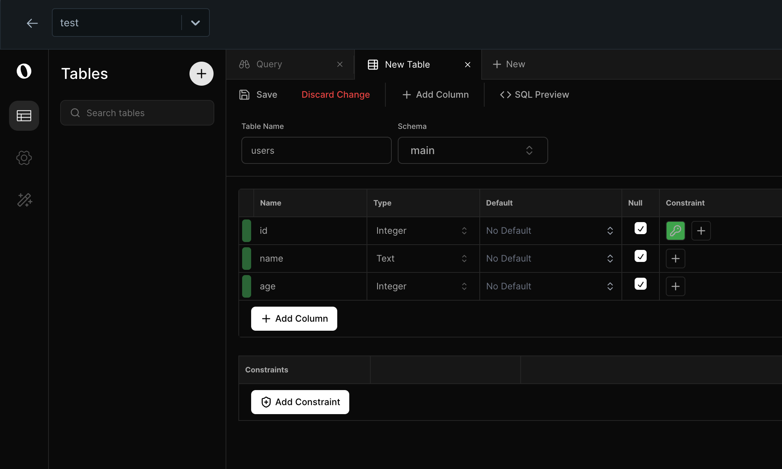Click the plus button next to Tables

[201, 74]
